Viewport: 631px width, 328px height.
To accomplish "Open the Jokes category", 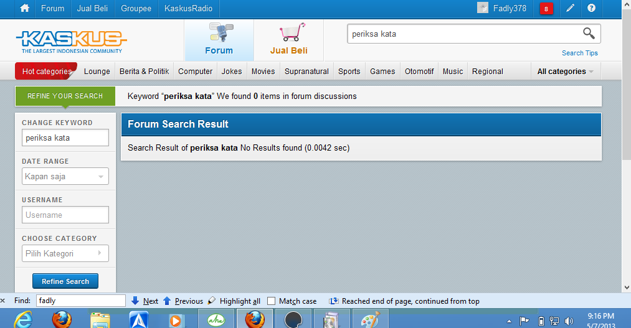I will (232, 71).
